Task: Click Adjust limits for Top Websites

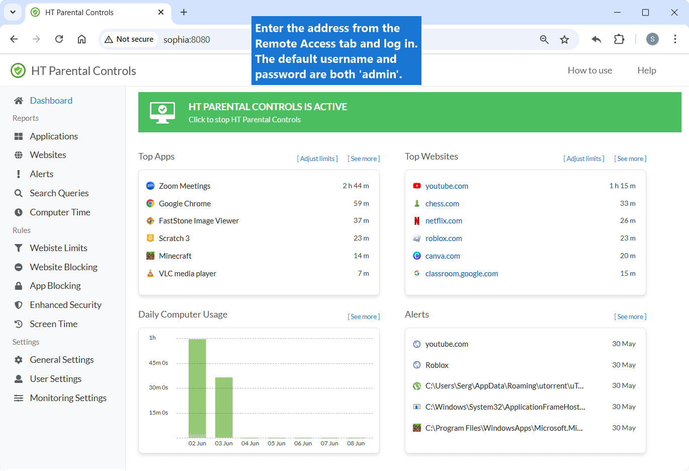Action: 584,159
